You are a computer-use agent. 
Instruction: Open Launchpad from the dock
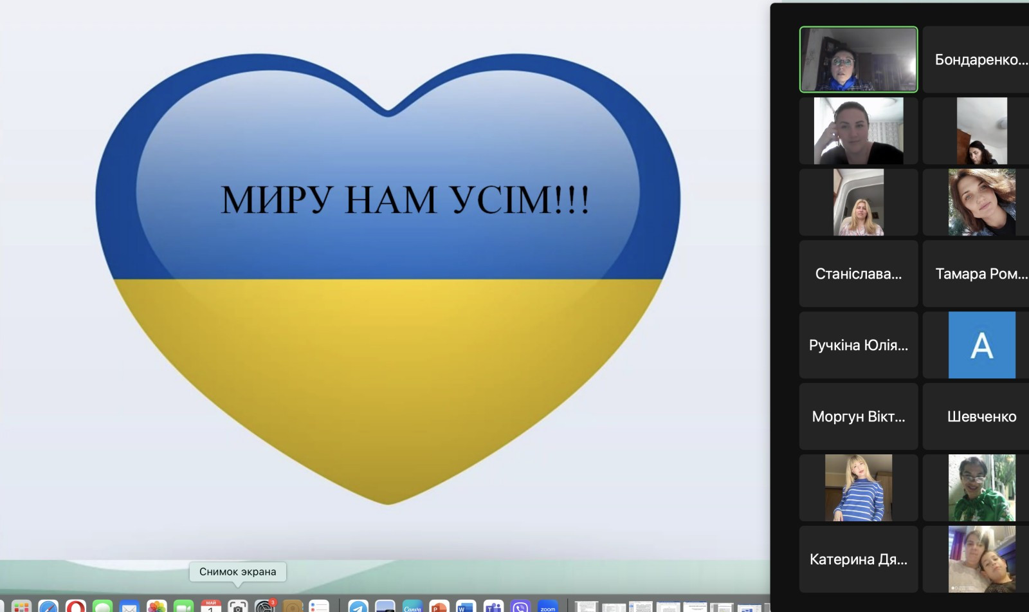point(21,606)
